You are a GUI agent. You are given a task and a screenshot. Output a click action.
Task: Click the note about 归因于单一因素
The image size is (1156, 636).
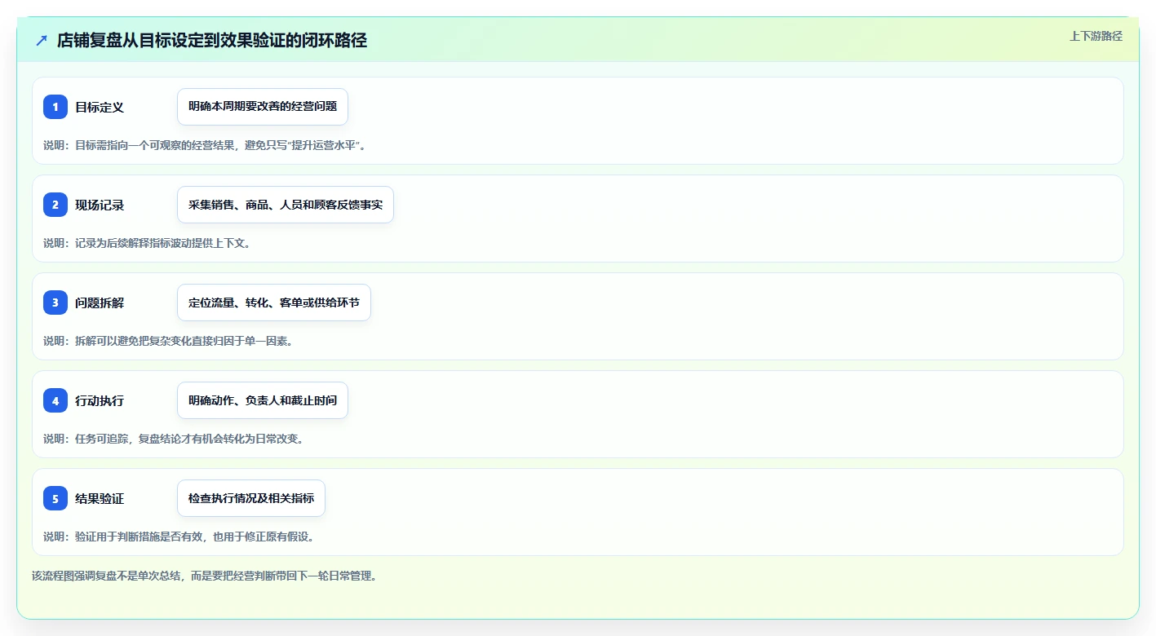[x=168, y=341]
